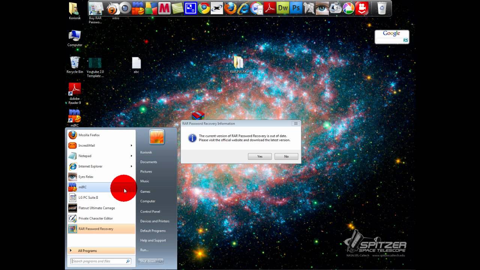Open the red M icon in the dock
The height and width of the screenshot is (270, 480).
point(164,8)
